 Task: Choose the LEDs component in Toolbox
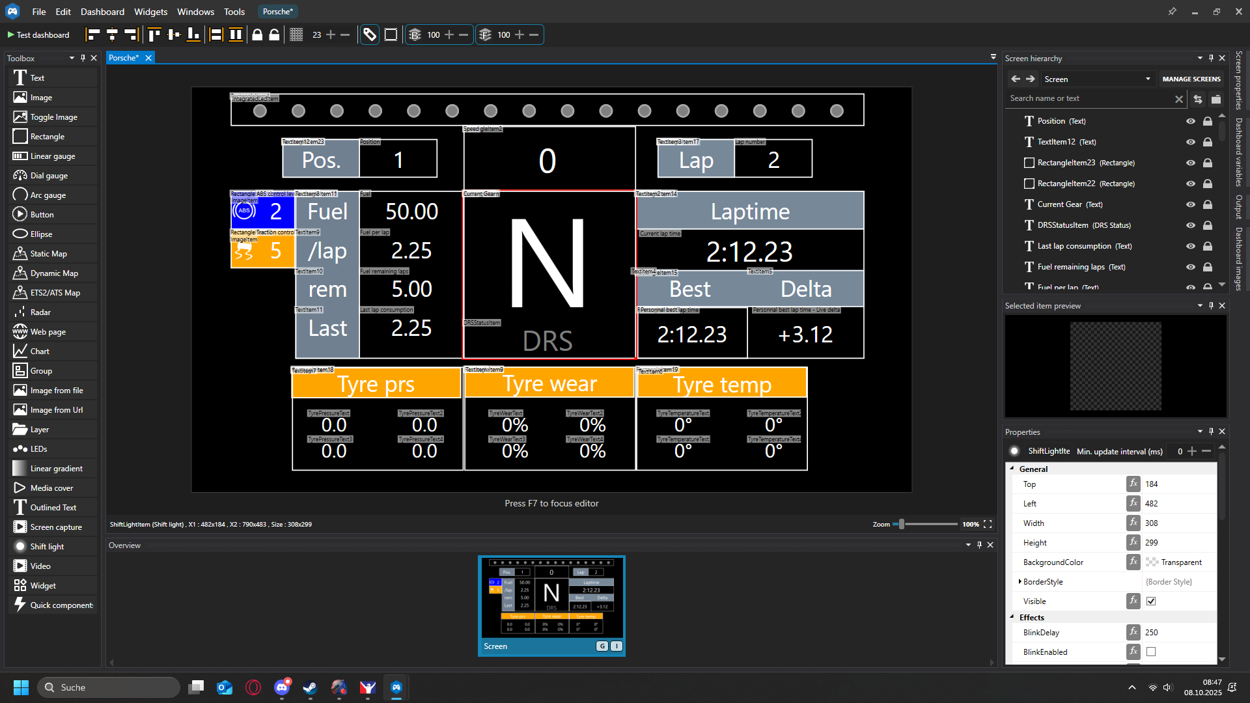coord(38,449)
